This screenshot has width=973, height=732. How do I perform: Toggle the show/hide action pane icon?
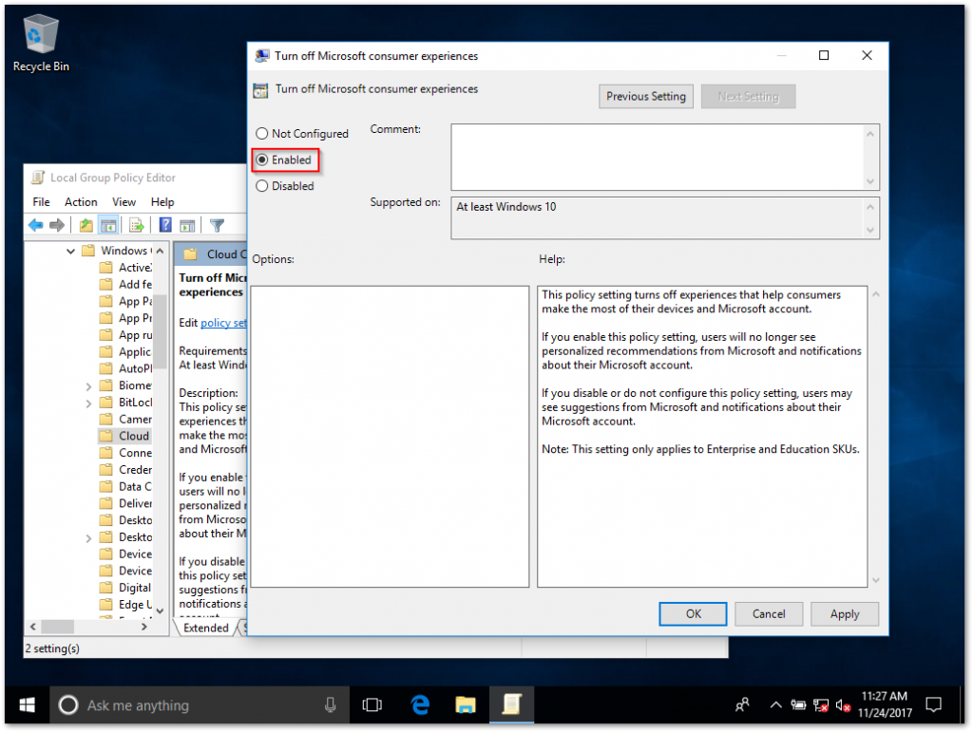pyautogui.click(x=187, y=226)
